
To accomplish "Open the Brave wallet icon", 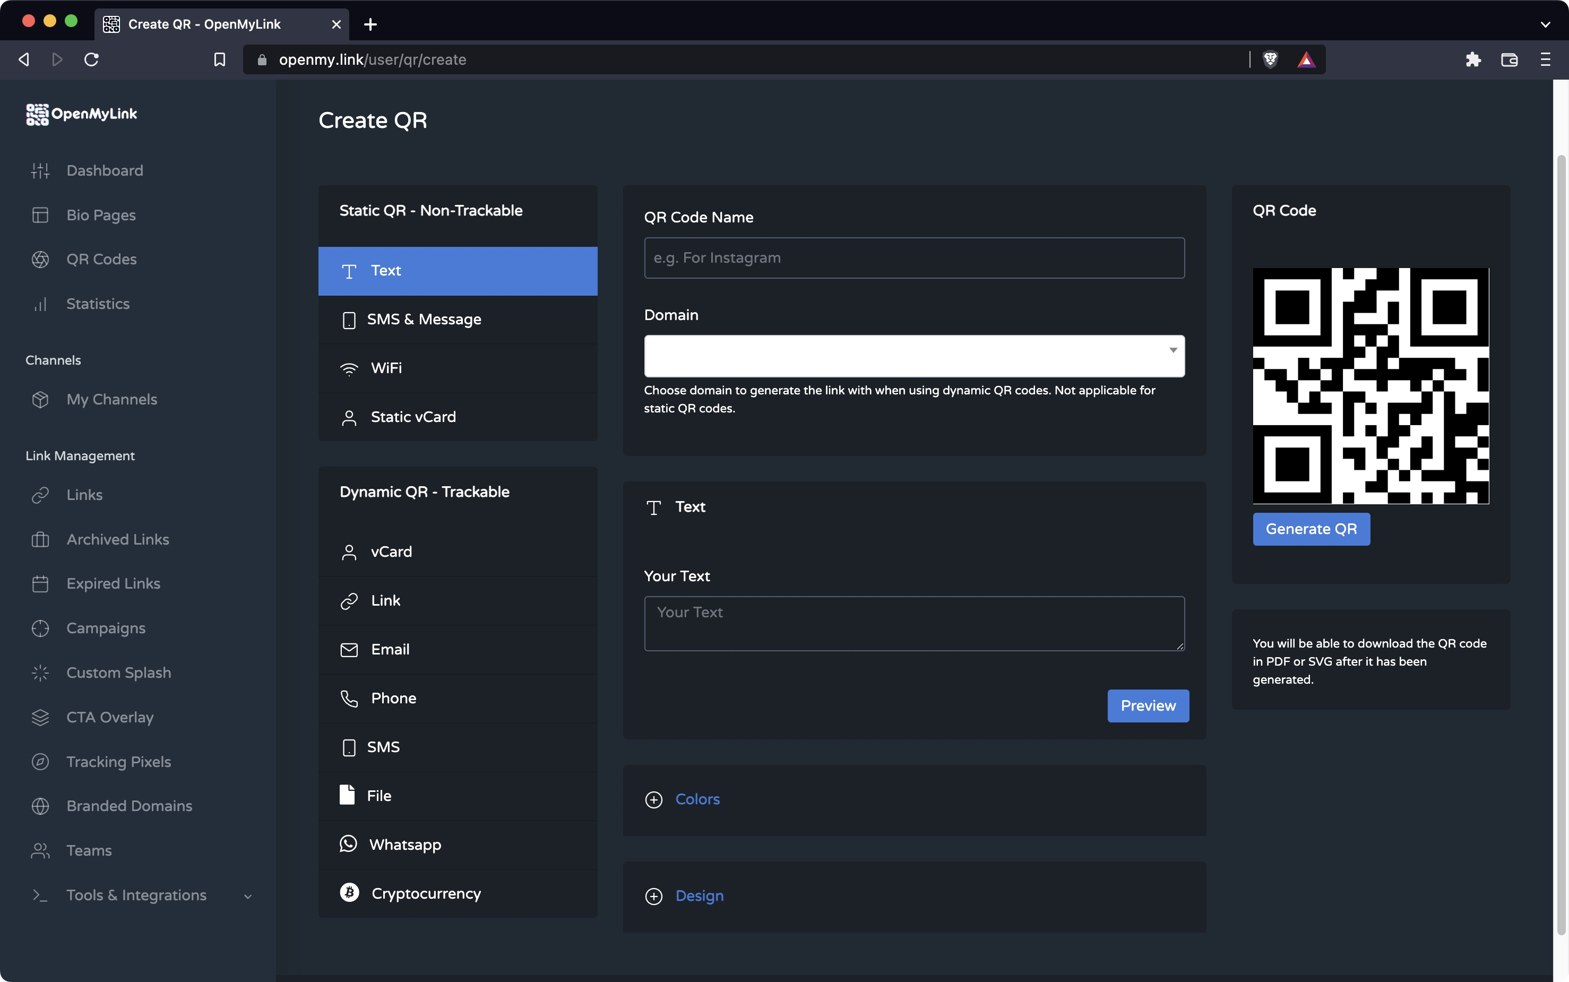I will [1509, 60].
